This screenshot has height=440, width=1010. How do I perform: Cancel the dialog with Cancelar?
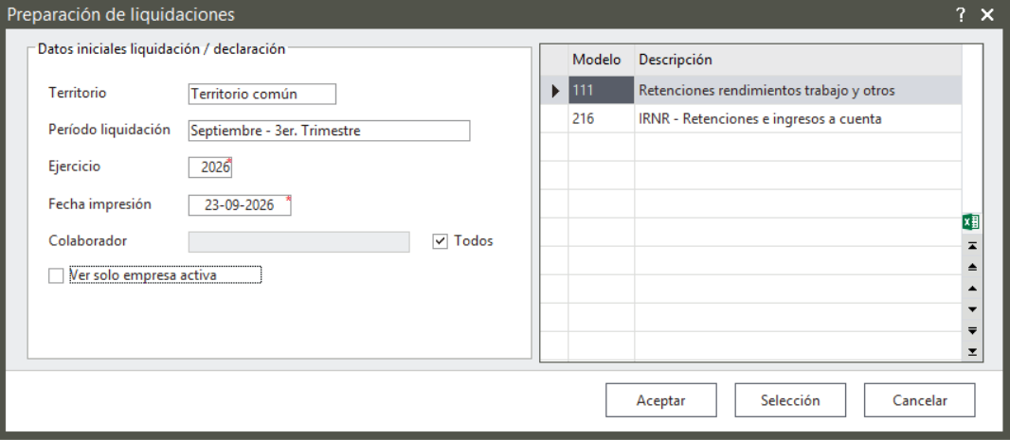click(920, 400)
